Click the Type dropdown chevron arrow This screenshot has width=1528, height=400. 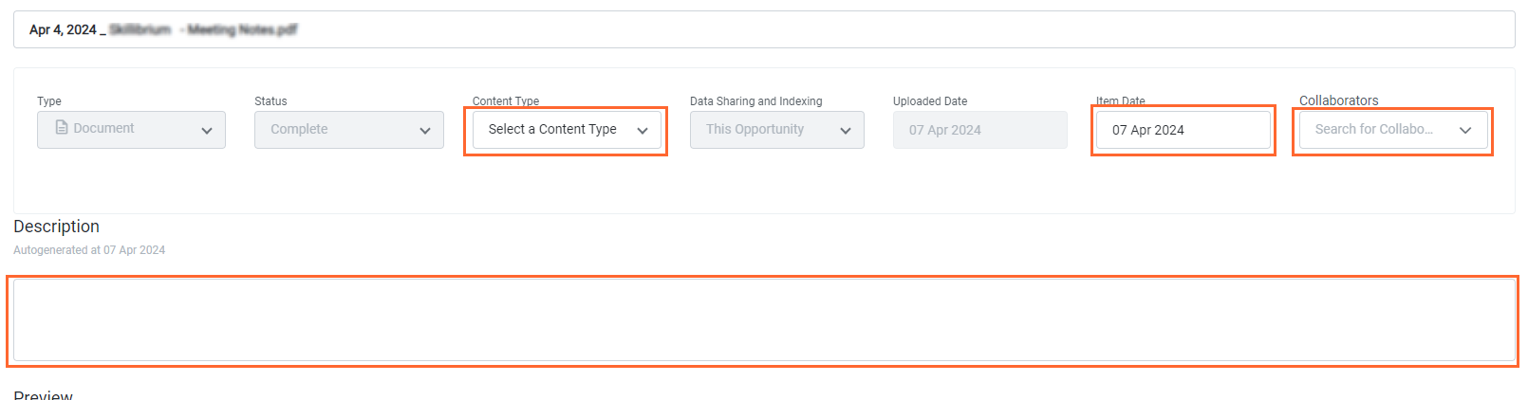coord(207,131)
